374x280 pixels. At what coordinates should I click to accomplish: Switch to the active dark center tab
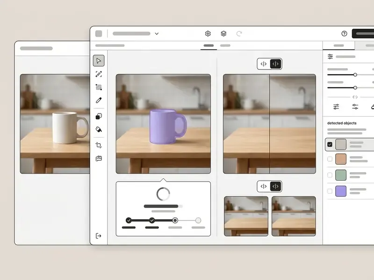tap(209, 45)
